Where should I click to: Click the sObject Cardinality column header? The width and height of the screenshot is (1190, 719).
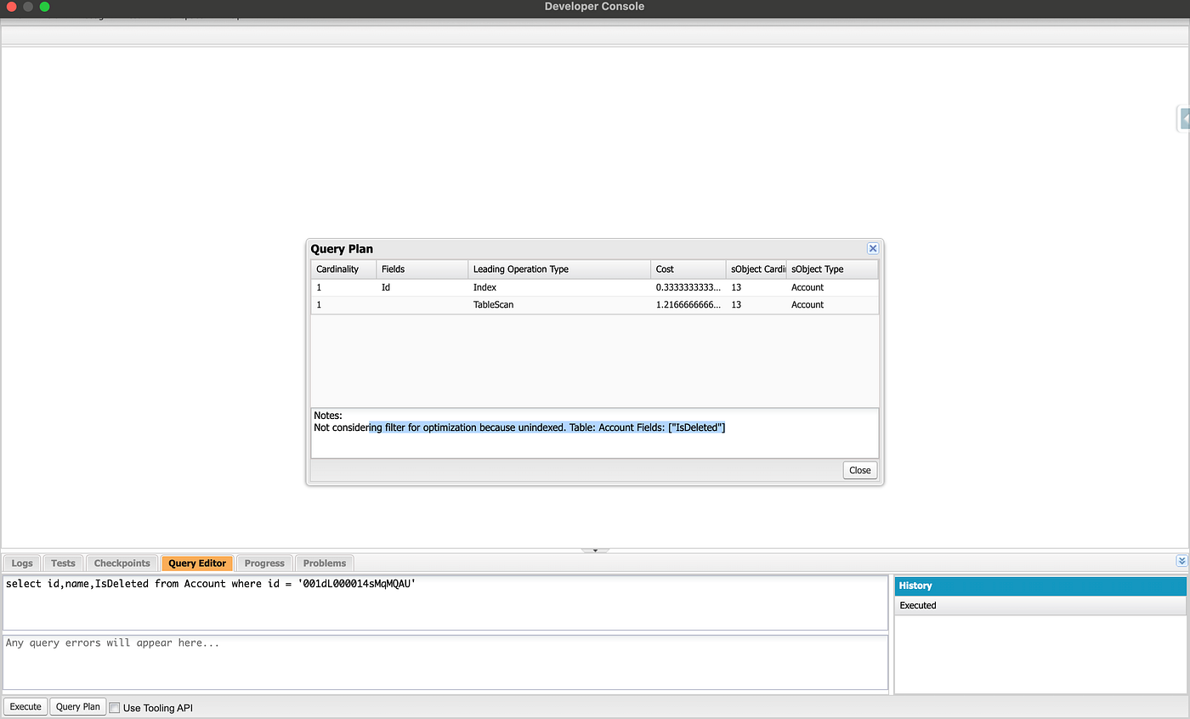click(756, 269)
